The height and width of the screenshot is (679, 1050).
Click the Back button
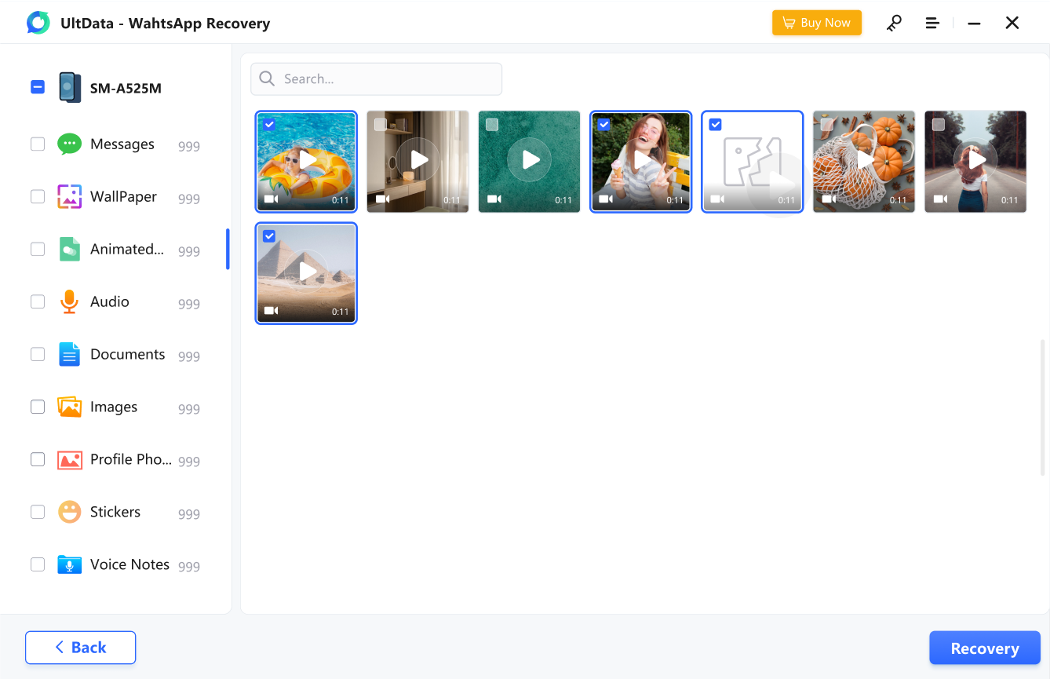(x=80, y=647)
